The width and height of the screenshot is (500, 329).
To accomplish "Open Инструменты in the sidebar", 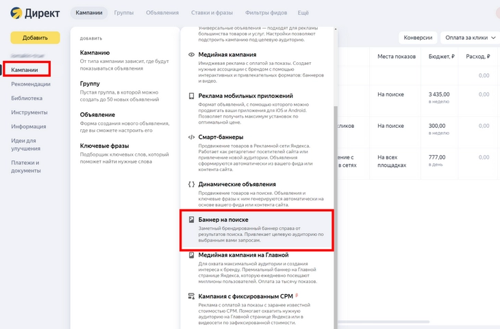I will tap(29, 112).
